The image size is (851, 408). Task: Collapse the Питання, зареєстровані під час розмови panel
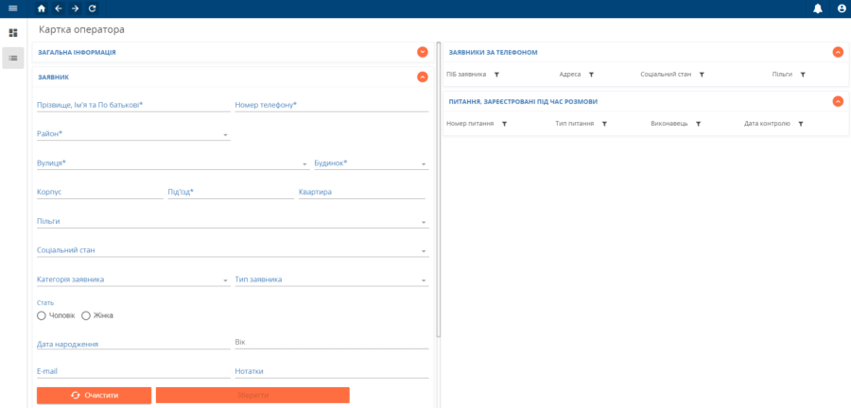click(x=838, y=101)
